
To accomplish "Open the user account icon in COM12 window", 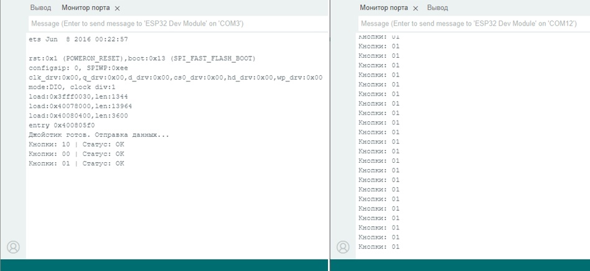I will [343, 247].
